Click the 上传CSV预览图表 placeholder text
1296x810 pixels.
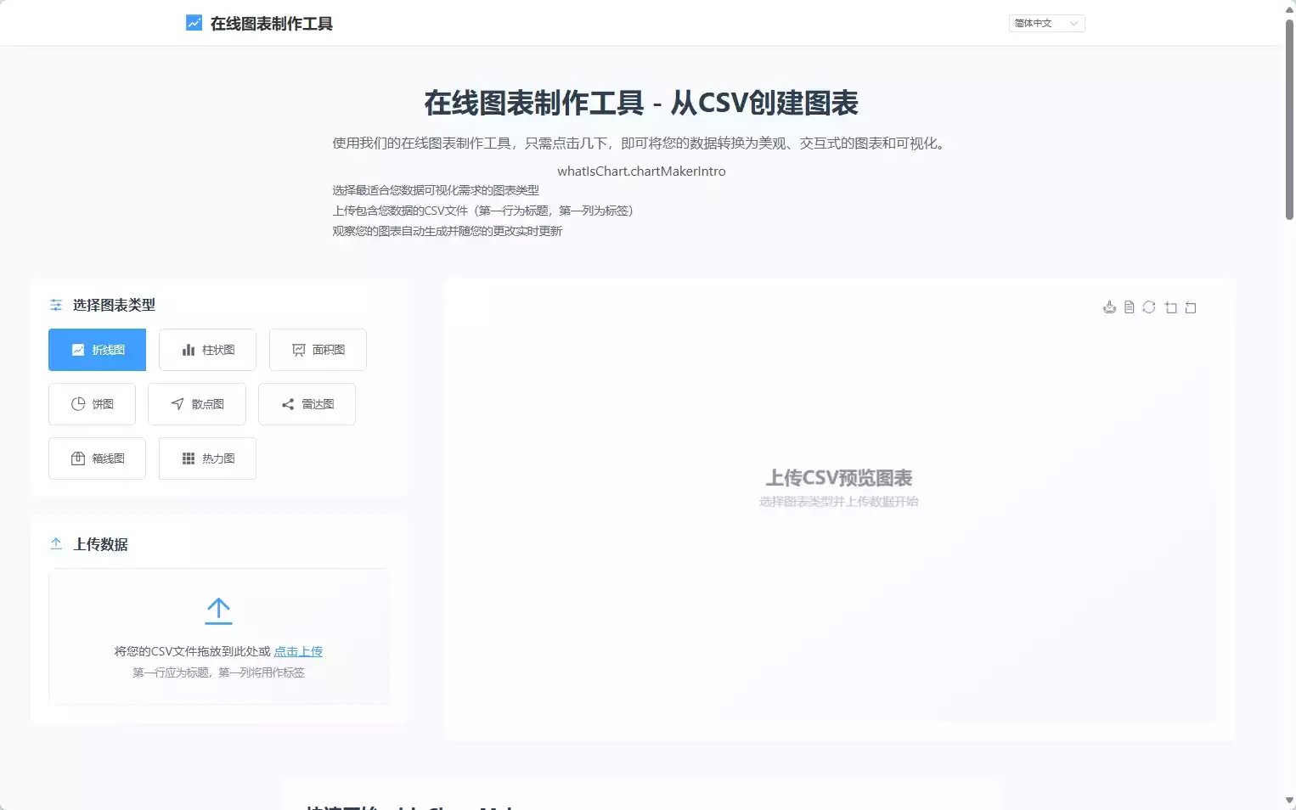coord(839,478)
